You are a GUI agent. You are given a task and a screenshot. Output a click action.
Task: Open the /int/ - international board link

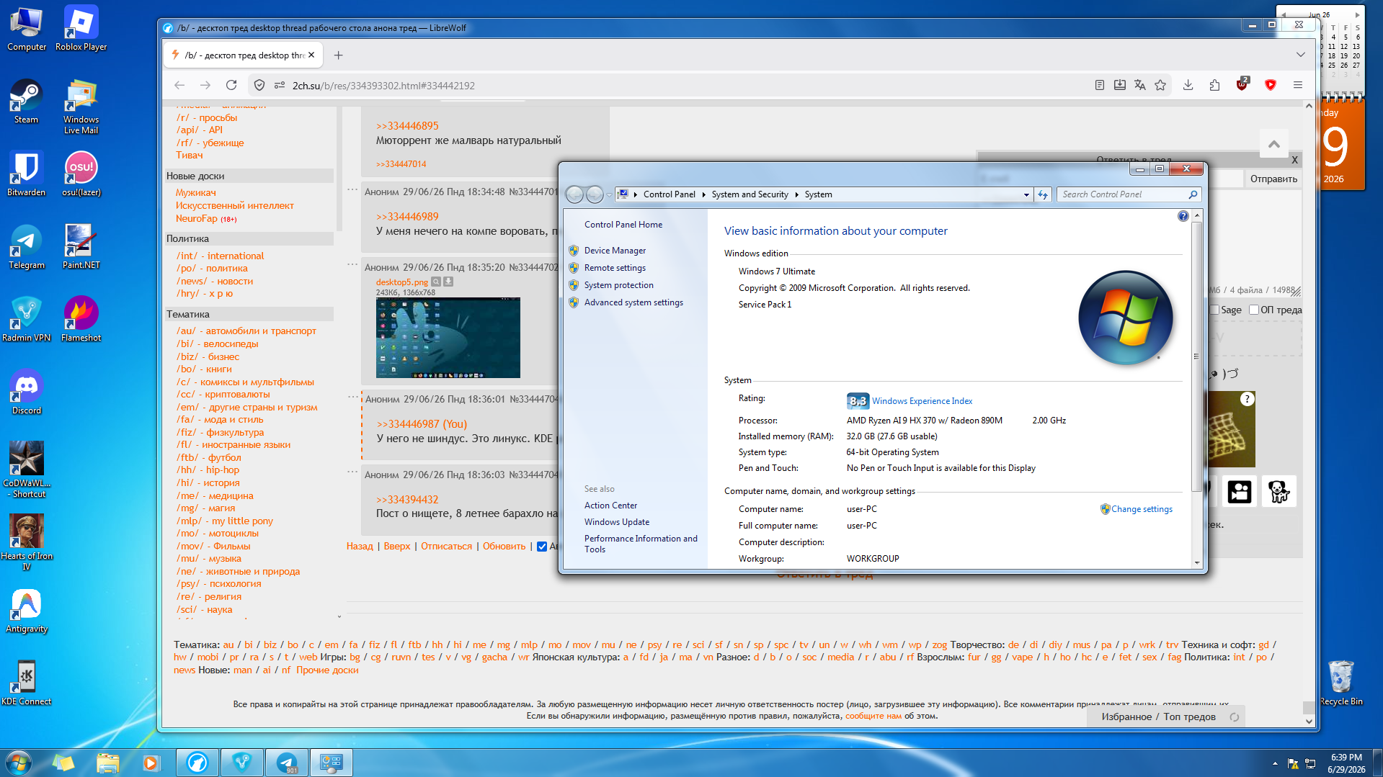(220, 256)
